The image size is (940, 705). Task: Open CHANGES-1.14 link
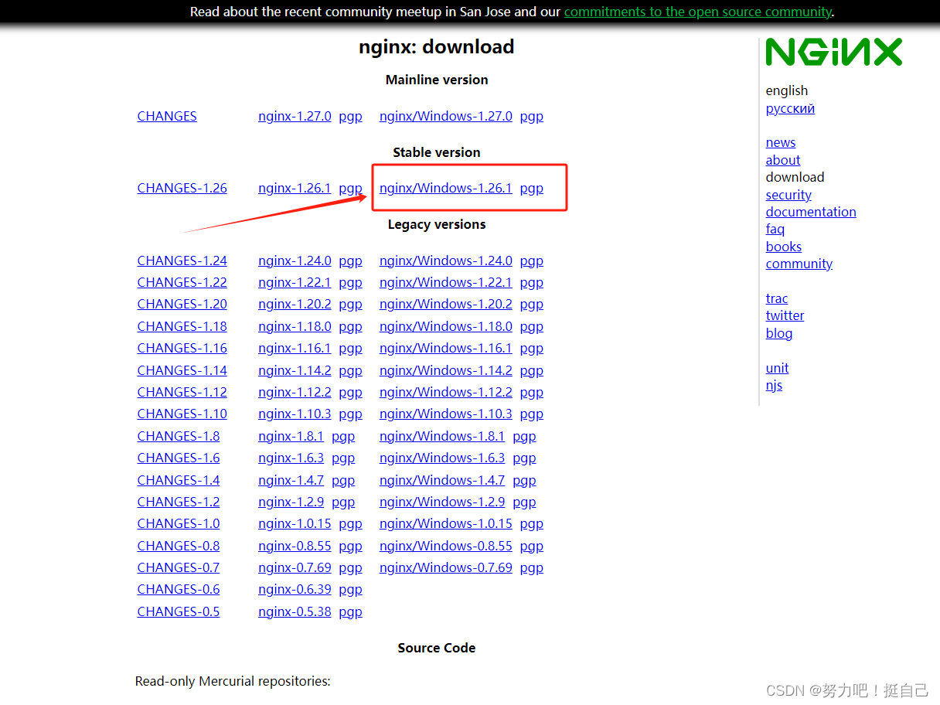click(x=182, y=370)
